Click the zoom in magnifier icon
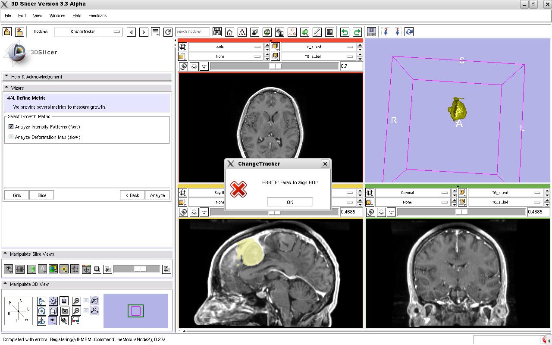 tap(76, 301)
